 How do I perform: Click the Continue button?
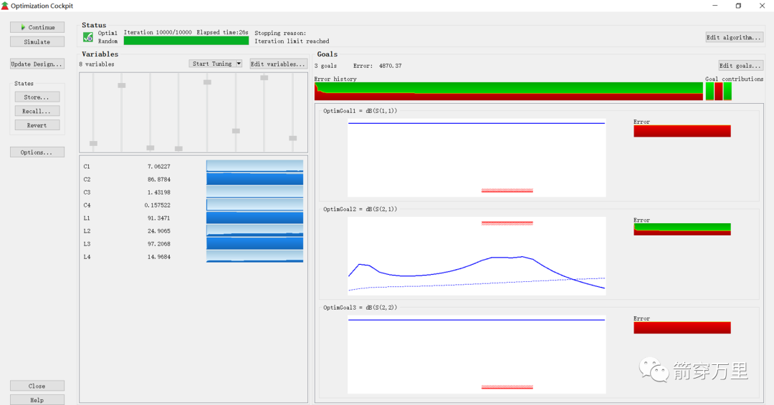37,28
